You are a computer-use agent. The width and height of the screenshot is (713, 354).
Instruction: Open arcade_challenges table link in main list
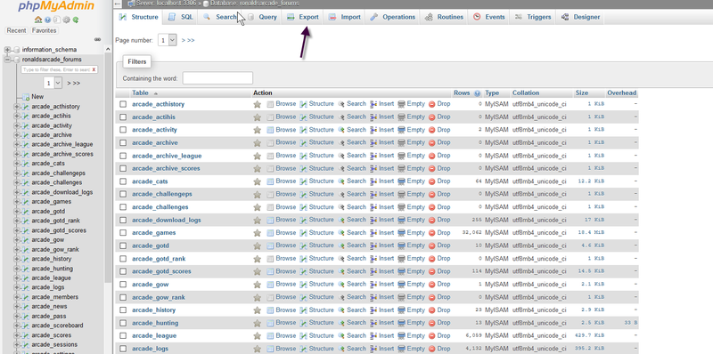click(x=160, y=207)
